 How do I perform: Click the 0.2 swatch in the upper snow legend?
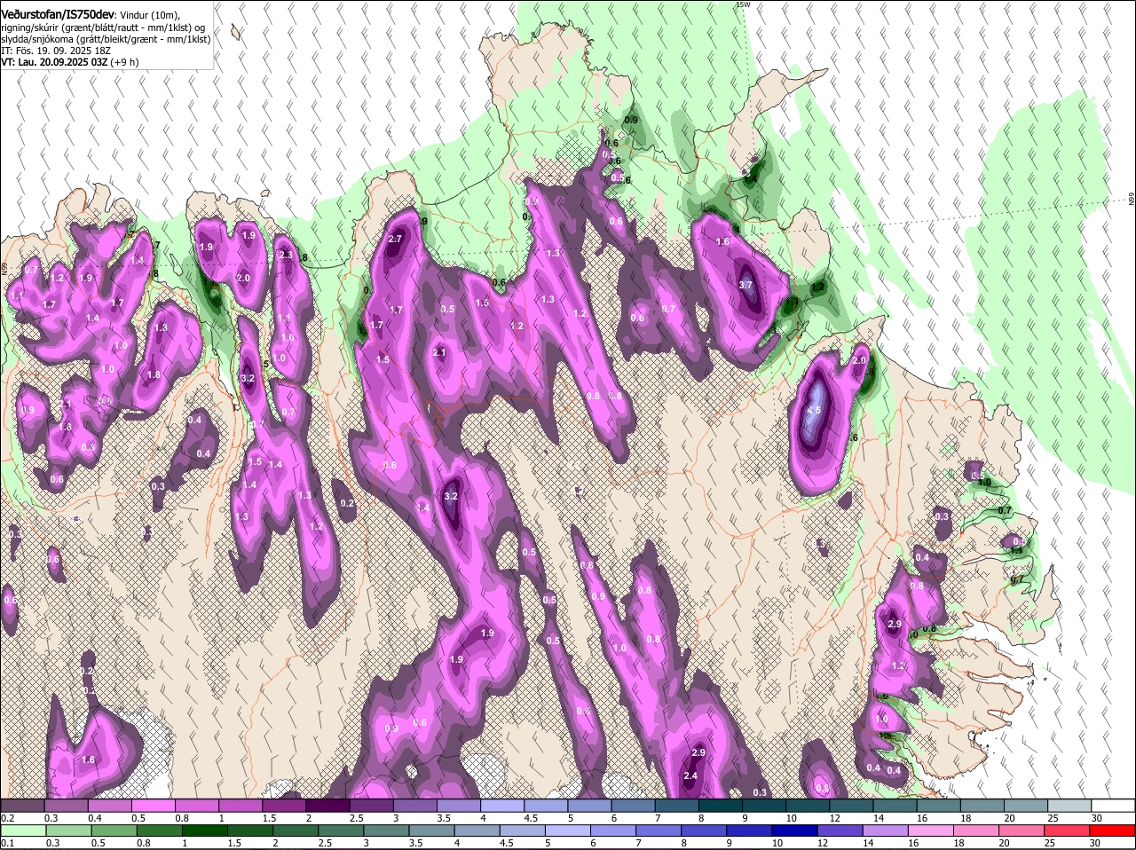pos(22,806)
